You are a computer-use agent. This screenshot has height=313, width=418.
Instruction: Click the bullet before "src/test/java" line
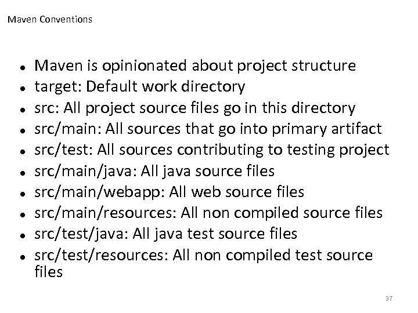tap(20, 234)
